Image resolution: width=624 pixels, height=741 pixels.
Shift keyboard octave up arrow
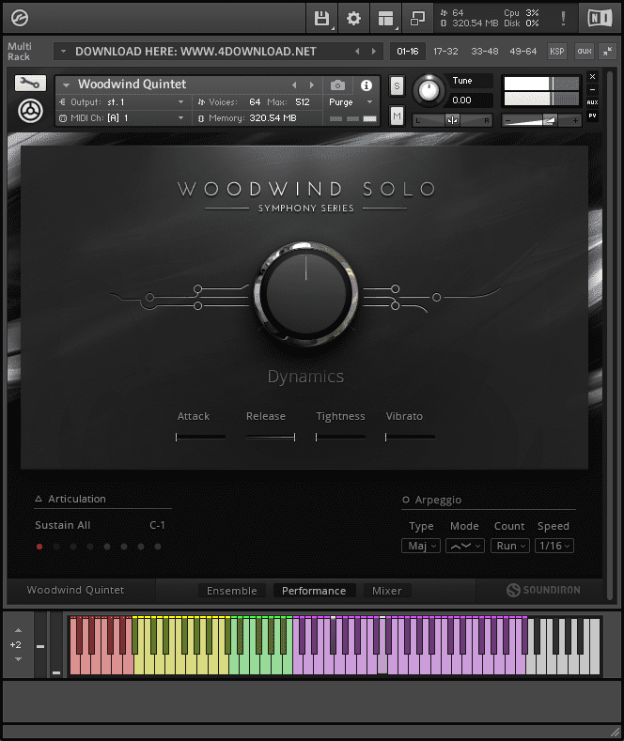18,630
